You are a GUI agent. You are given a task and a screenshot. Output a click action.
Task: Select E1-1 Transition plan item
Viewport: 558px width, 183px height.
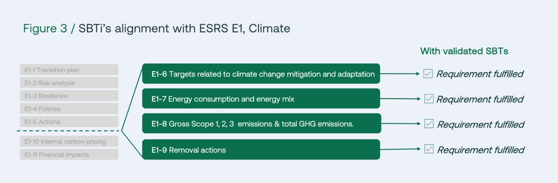tap(69, 70)
